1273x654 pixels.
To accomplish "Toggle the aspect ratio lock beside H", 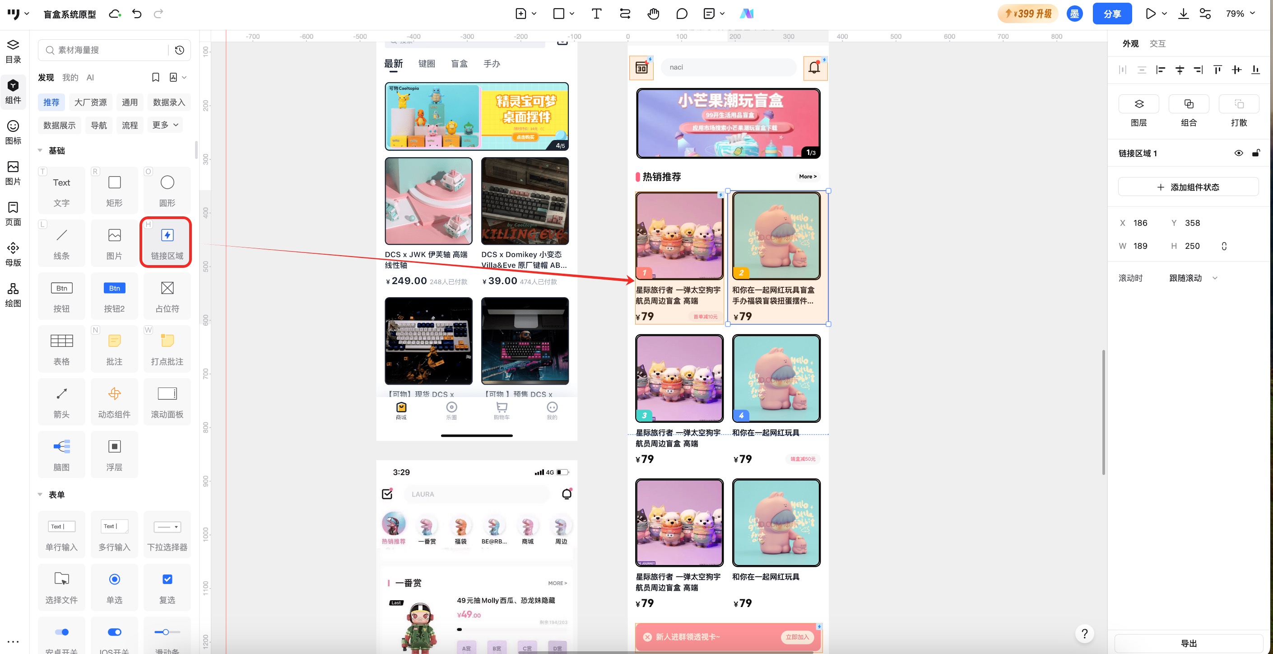I will tap(1224, 246).
